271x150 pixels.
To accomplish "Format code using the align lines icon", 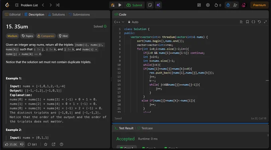I will tap(241, 22).
